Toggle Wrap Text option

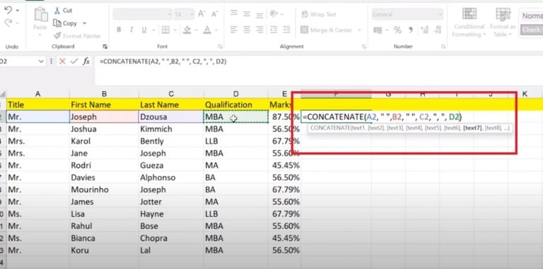(319, 14)
